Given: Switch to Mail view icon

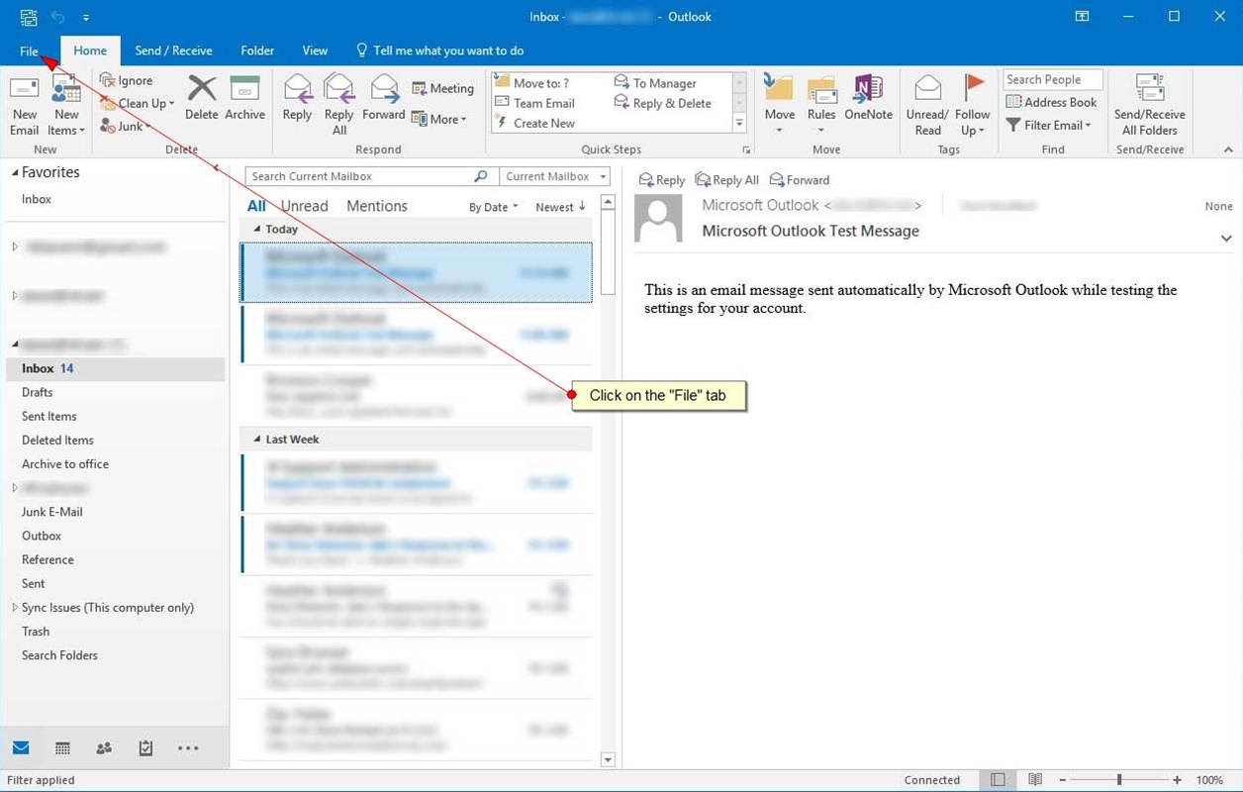Looking at the screenshot, I should click(x=21, y=748).
